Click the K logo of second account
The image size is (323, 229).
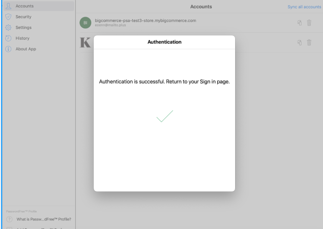pyautogui.click(x=85, y=43)
